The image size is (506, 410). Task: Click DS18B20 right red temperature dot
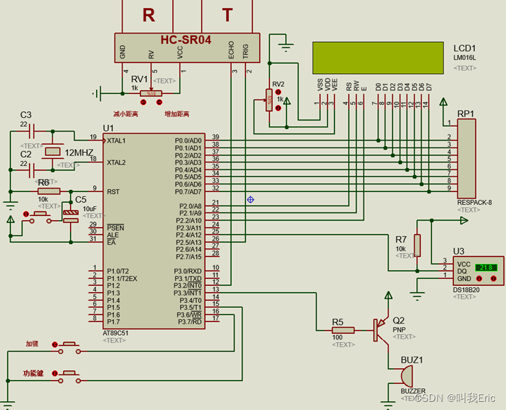tap(494, 278)
